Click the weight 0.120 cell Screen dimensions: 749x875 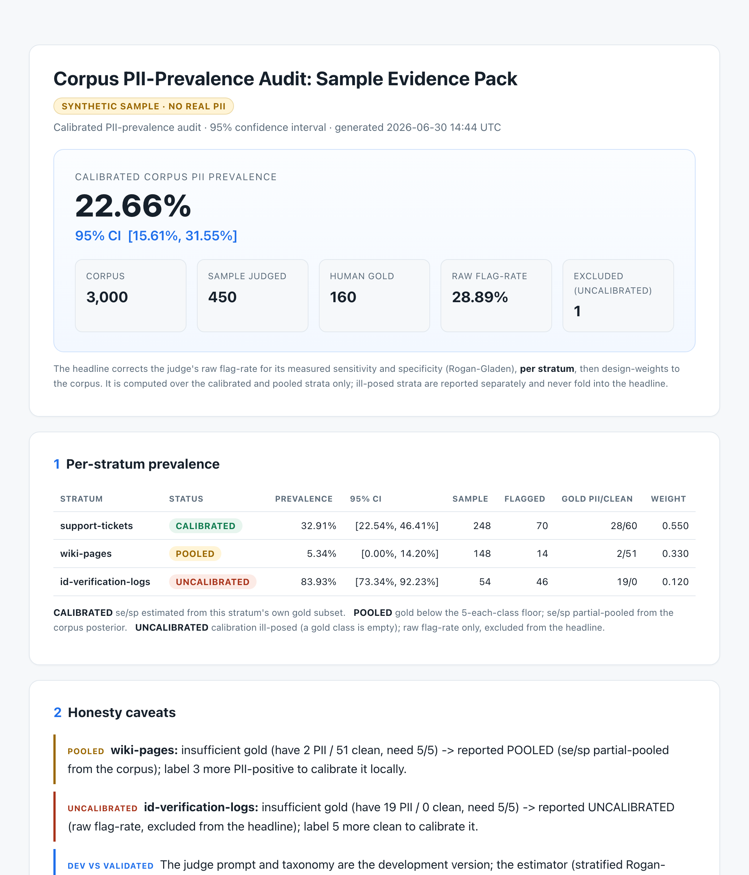676,582
